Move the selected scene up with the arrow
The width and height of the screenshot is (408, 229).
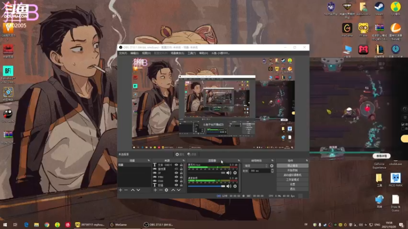[133, 190]
